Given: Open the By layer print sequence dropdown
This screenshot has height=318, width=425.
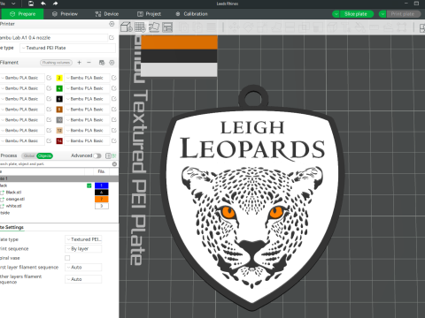Looking at the screenshot, I should (x=83, y=249).
